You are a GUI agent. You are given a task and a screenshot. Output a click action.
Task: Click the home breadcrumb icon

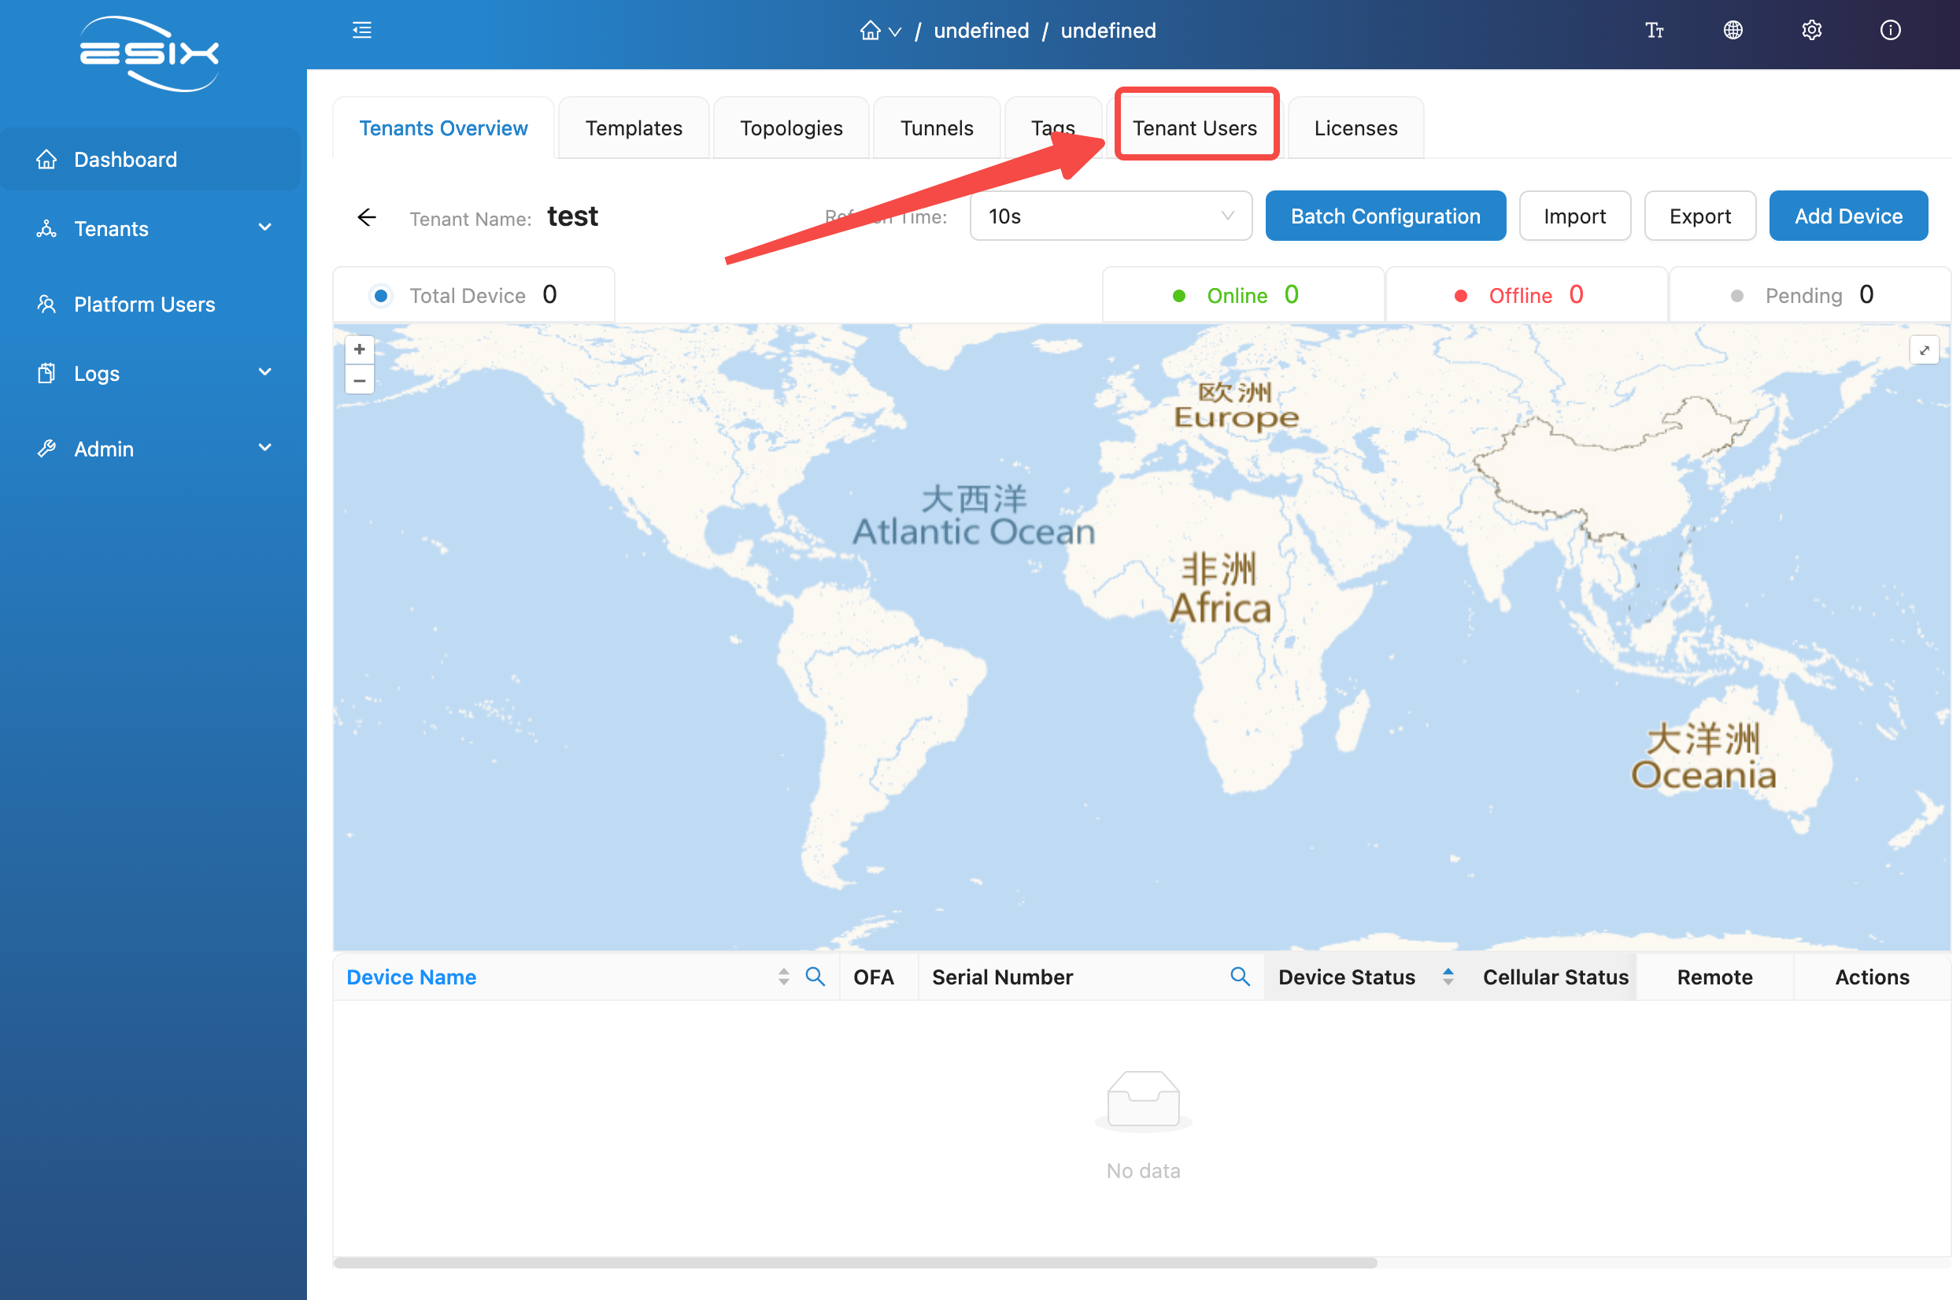click(x=870, y=31)
